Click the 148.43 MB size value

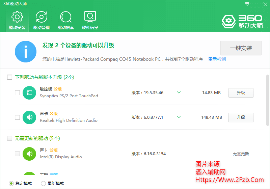click(x=212, y=117)
